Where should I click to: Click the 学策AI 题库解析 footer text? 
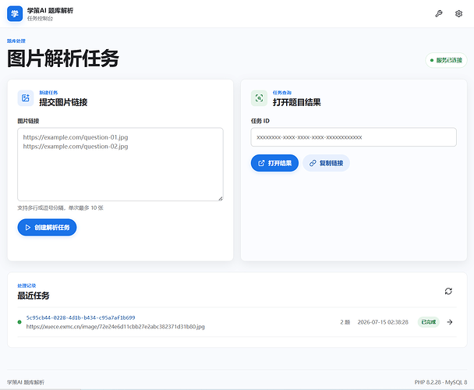[26, 382]
